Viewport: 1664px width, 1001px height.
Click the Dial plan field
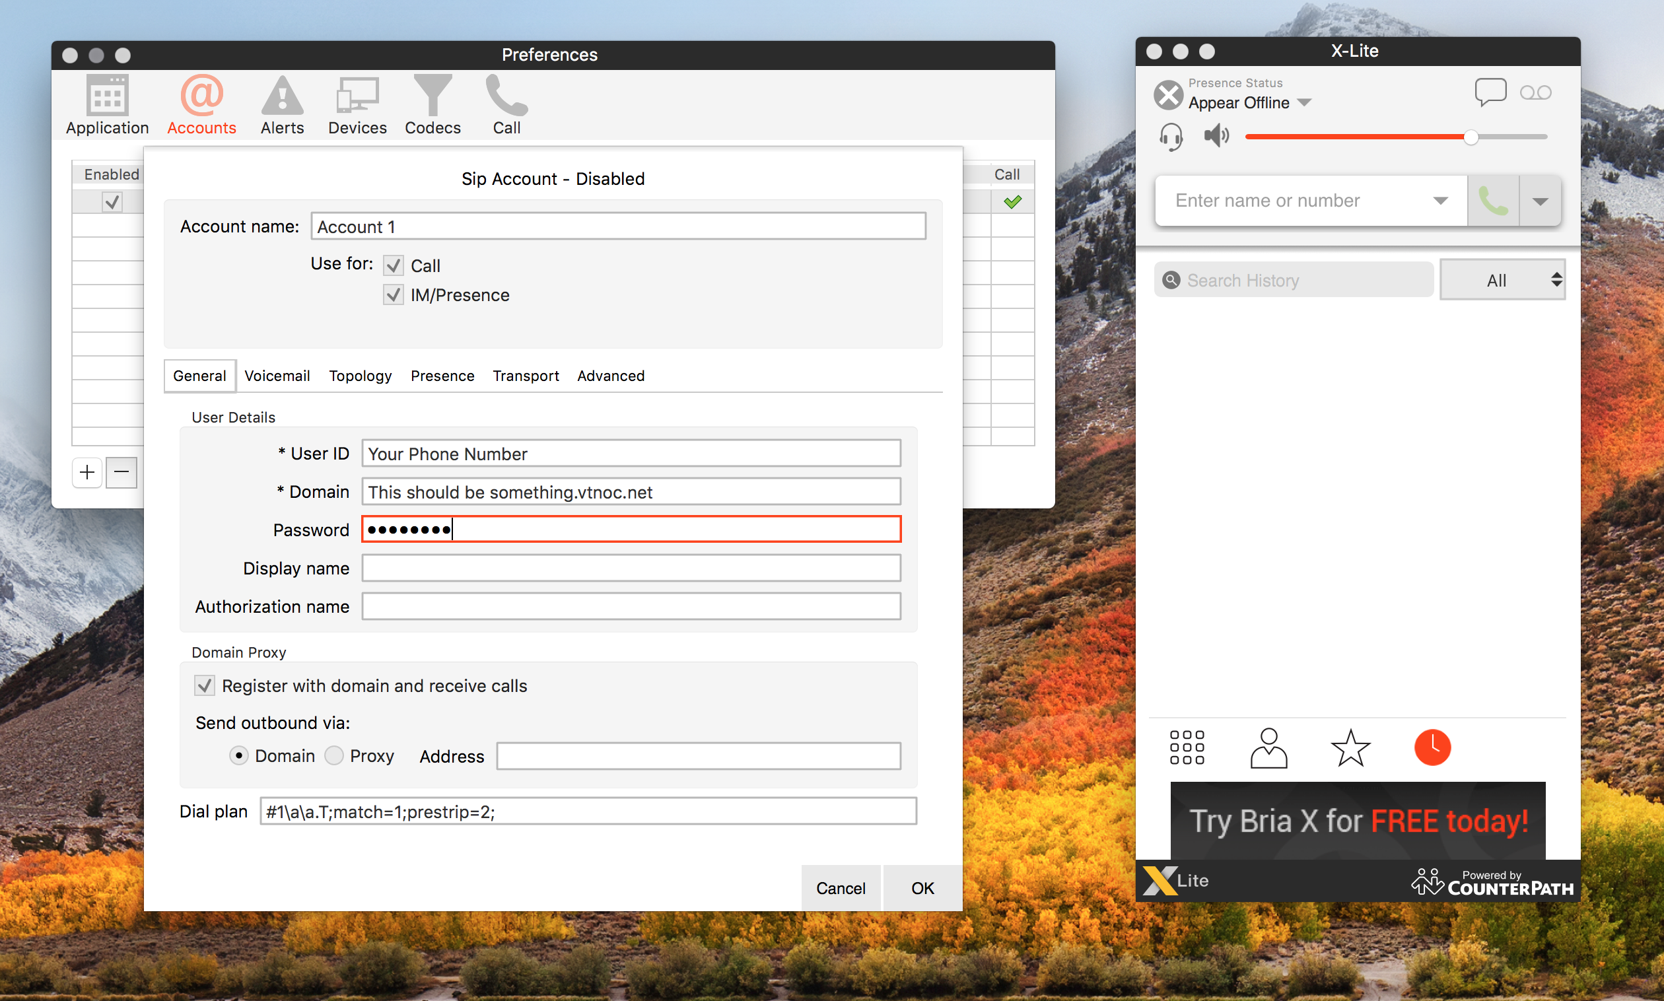[588, 811]
